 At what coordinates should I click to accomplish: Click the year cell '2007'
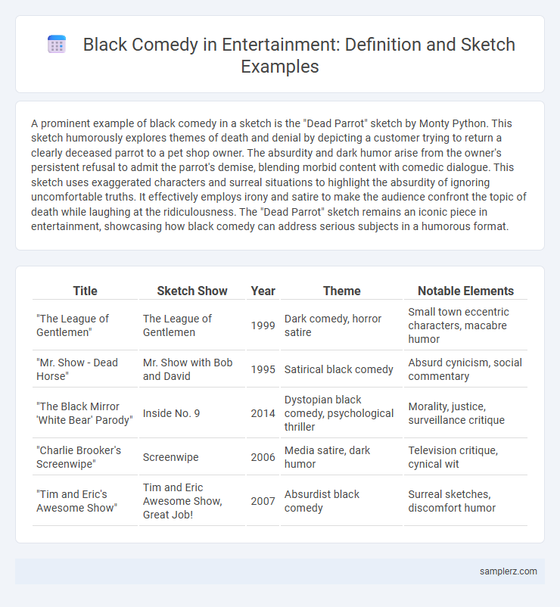(263, 501)
